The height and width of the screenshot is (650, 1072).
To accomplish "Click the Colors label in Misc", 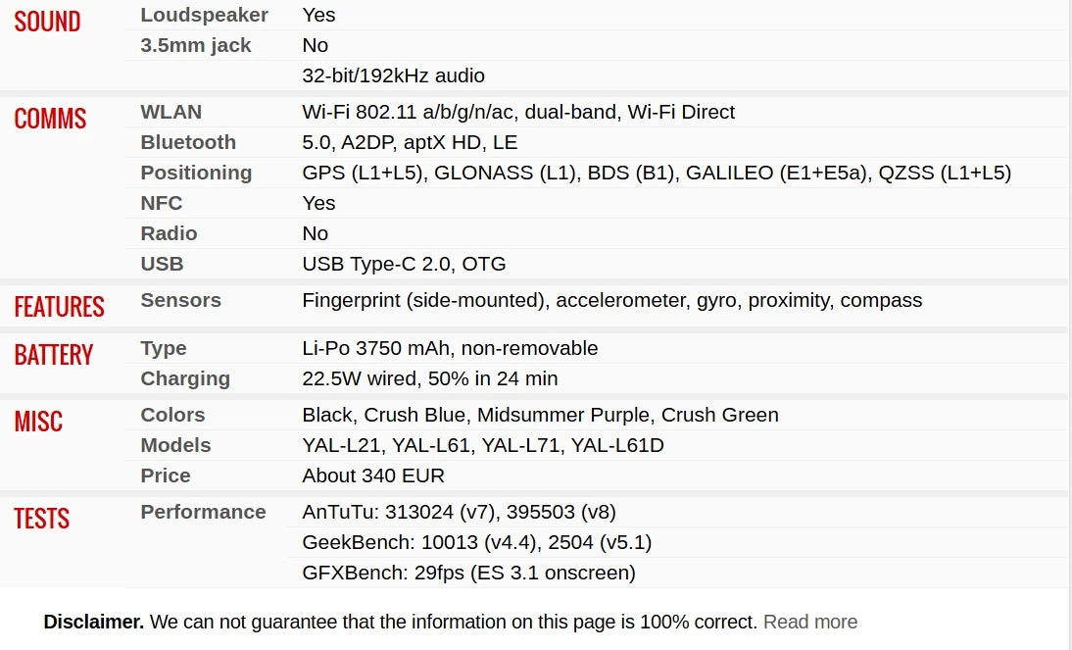I will point(172,415).
